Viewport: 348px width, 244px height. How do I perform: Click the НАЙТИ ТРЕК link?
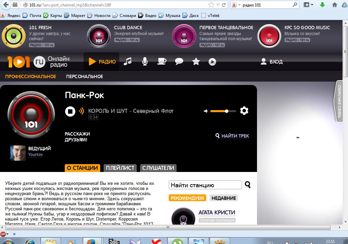click(235, 136)
